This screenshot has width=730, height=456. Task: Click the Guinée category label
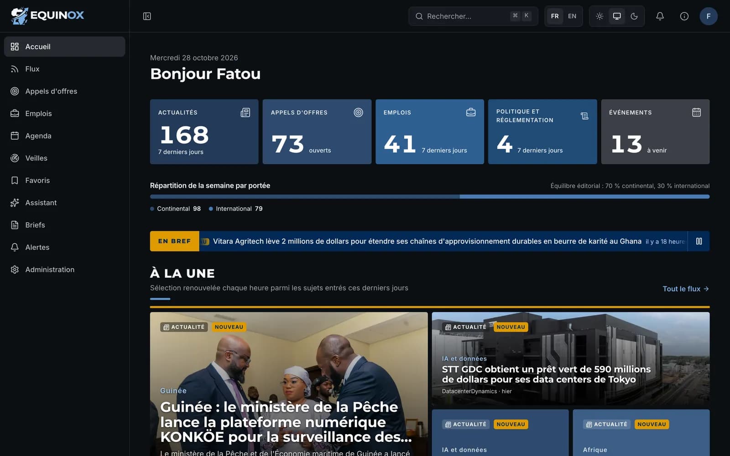coord(173,391)
